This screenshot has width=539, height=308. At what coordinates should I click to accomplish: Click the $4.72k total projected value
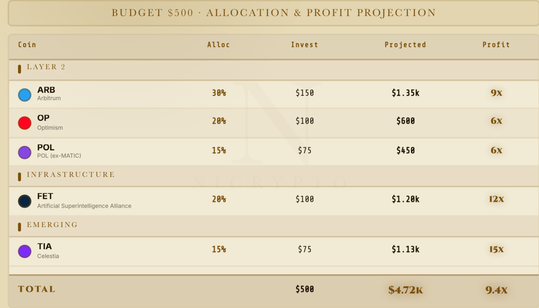[x=405, y=290]
